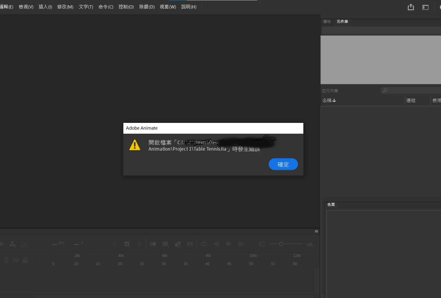The height and width of the screenshot is (298, 441).
Task: Click the 空元件庫 label
Action: pyautogui.click(x=330, y=91)
